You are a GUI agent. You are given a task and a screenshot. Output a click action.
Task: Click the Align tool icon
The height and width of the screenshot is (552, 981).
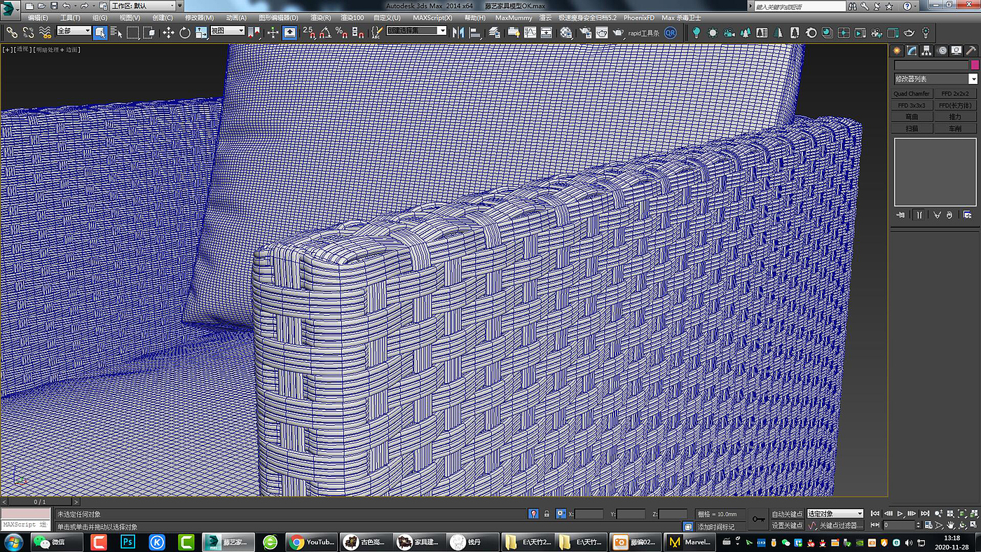tap(475, 32)
